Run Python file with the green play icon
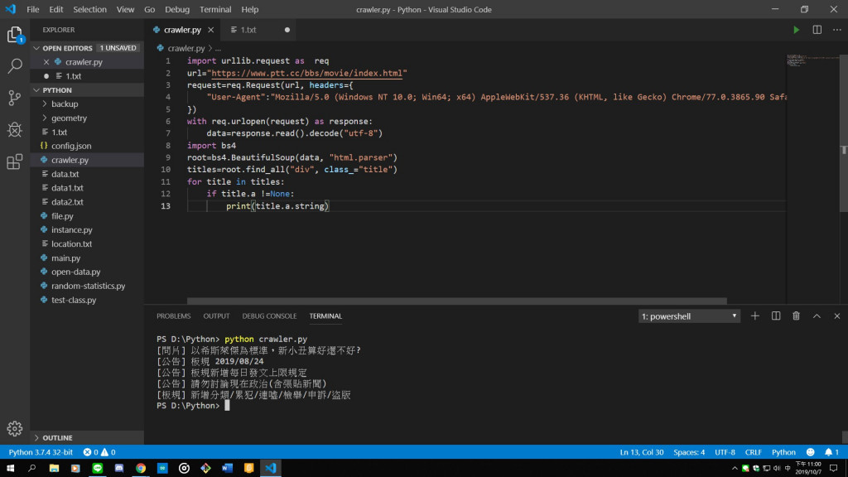 pos(796,30)
